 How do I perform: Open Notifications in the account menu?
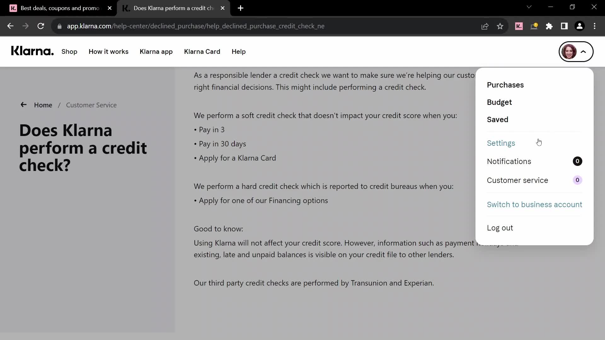[x=509, y=161]
